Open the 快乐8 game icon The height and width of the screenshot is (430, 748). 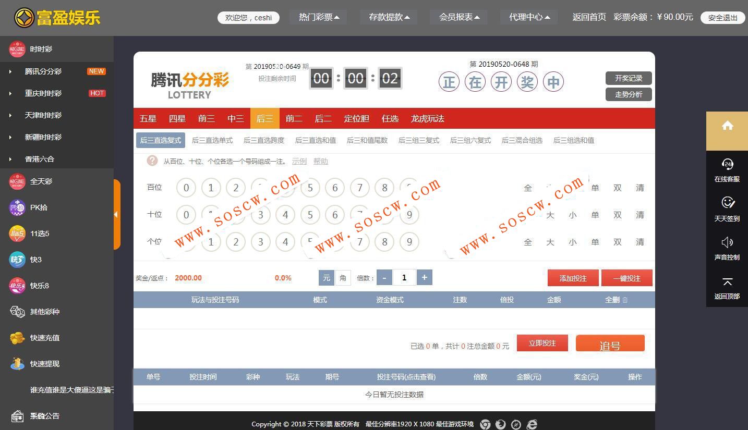[17, 286]
